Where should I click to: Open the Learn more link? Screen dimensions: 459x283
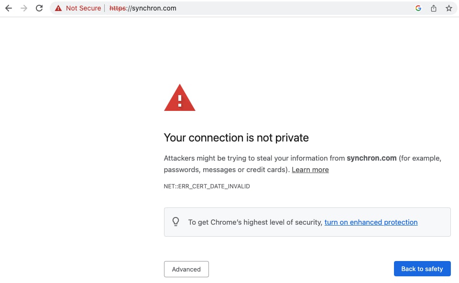pos(310,170)
